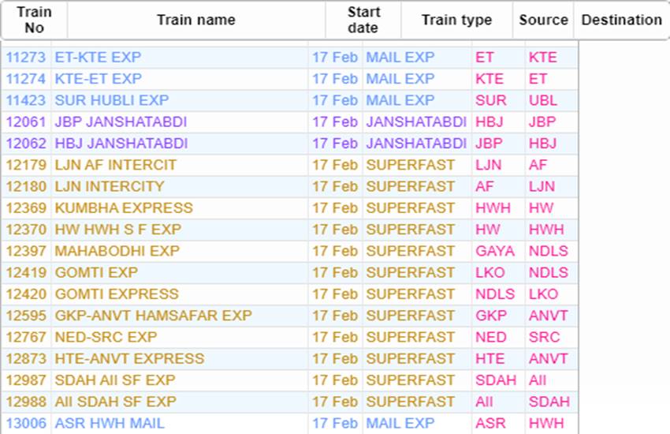This screenshot has width=670, height=434.
Task: Sort table by Start date header
Action: click(x=363, y=20)
